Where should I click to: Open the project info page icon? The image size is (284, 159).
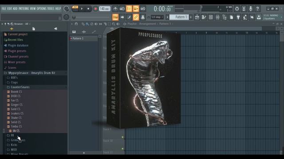[231, 17]
